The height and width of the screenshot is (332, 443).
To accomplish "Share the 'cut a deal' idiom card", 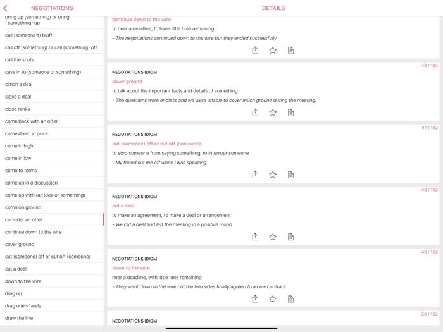I will pyautogui.click(x=255, y=237).
